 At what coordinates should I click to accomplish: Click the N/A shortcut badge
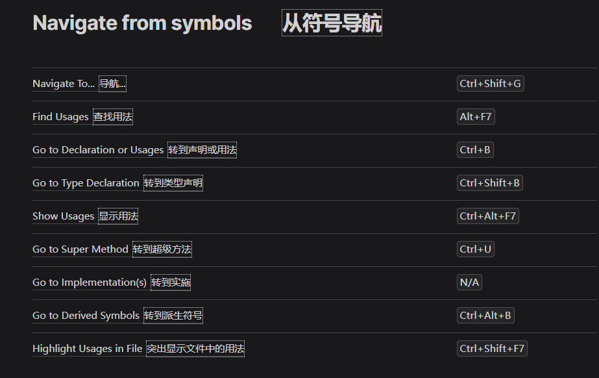click(469, 283)
